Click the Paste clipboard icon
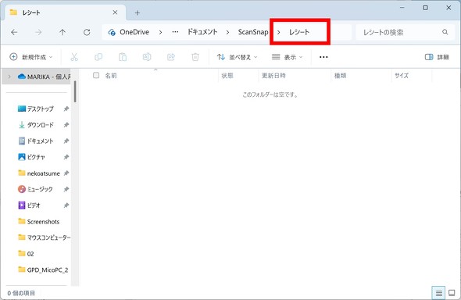Image resolution: width=461 pixels, height=300 pixels. click(123, 57)
